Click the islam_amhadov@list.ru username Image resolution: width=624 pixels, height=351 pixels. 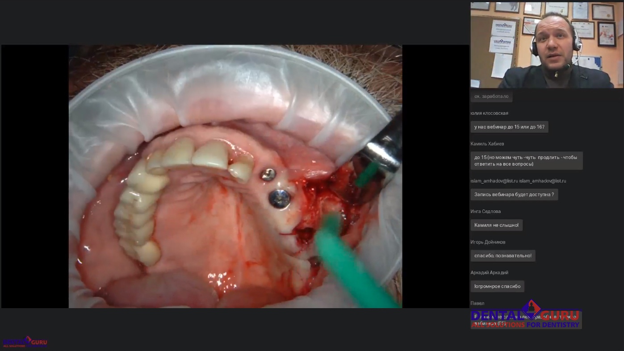coord(518,181)
